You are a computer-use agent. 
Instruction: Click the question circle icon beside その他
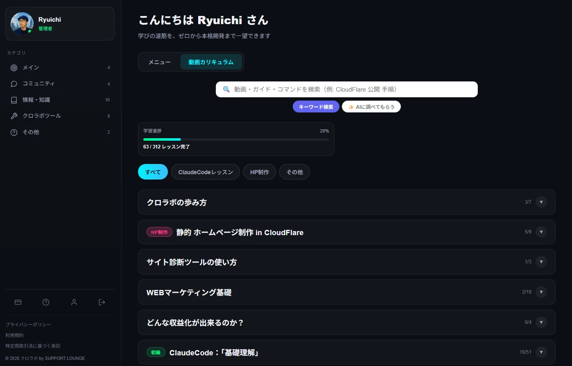tap(14, 132)
